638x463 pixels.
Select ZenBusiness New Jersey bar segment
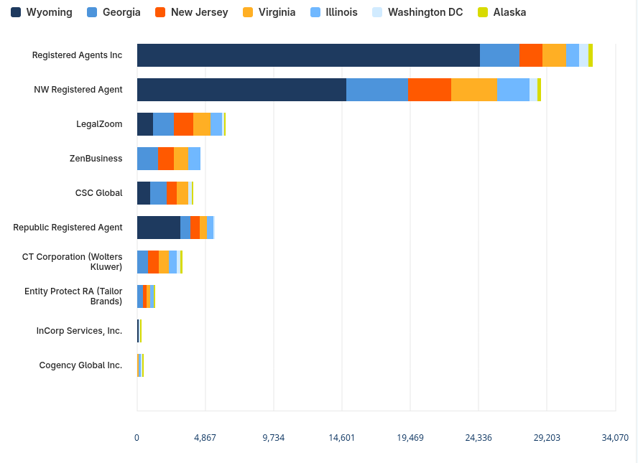coord(166,159)
